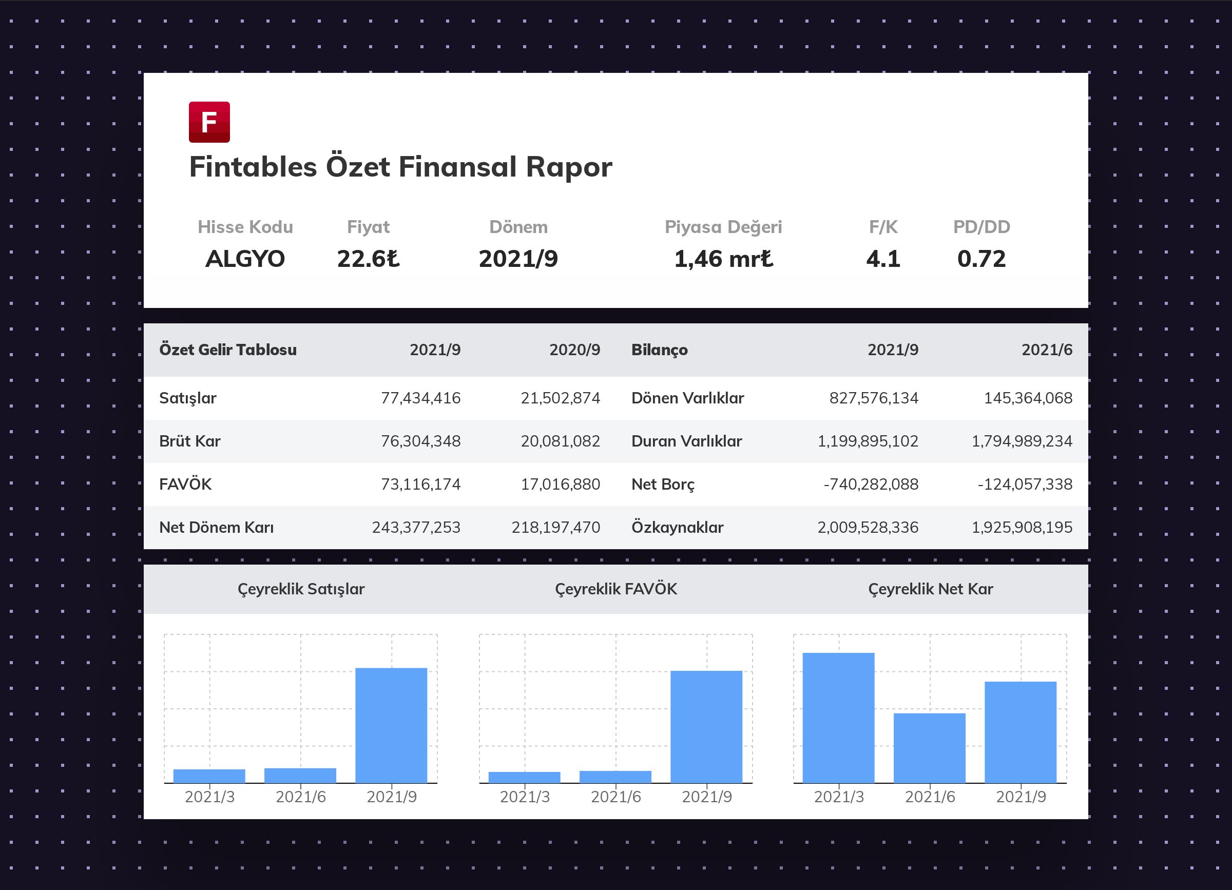This screenshot has width=1232, height=890.
Task: Click the 22.6₺ price value
Action: pos(368,259)
